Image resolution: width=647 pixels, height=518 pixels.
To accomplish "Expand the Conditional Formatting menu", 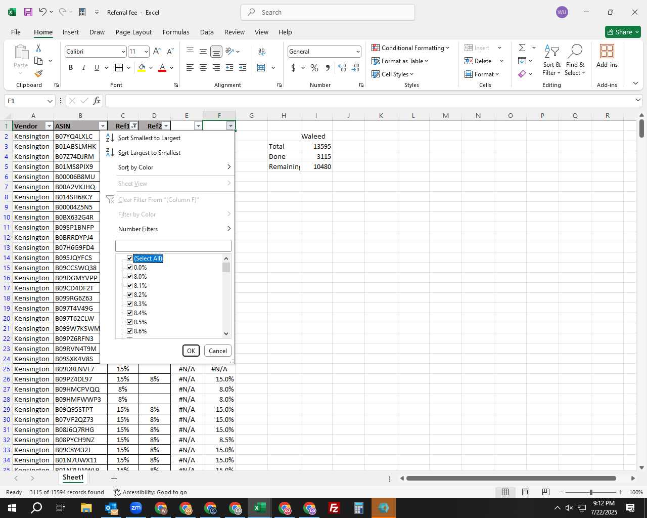I will point(410,48).
